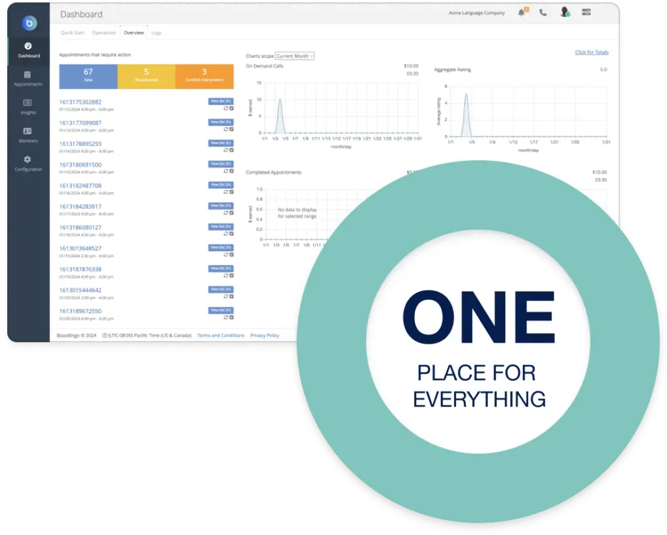The width and height of the screenshot is (667, 535).
Task: Select the orange 3 Confirm Interpreters tile
Action: [205, 77]
